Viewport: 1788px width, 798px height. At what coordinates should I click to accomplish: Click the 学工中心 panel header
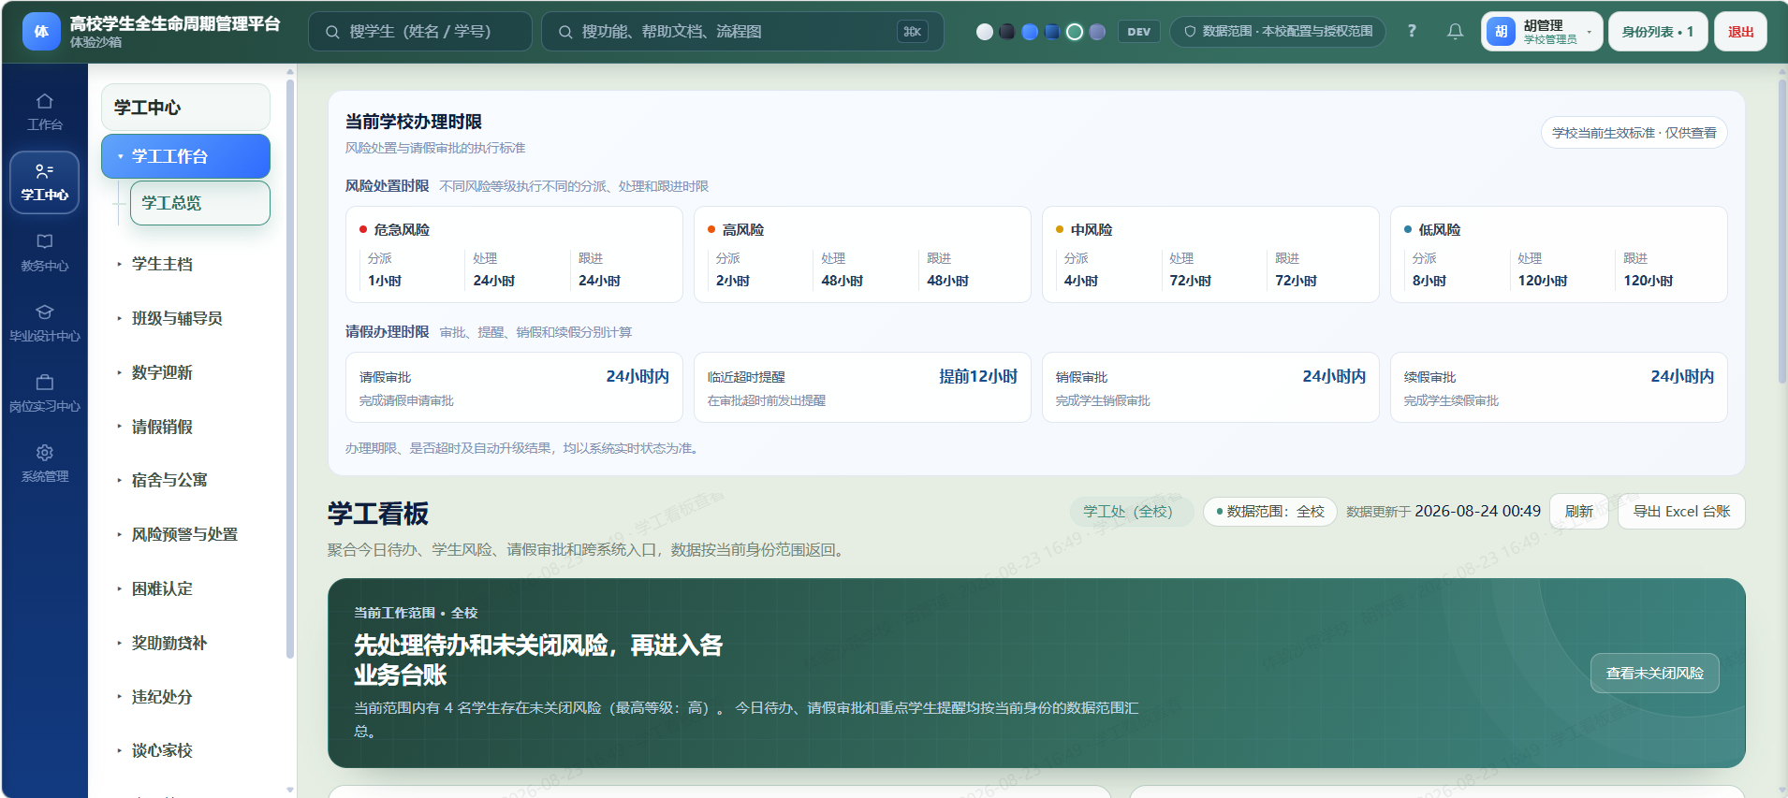tap(185, 108)
